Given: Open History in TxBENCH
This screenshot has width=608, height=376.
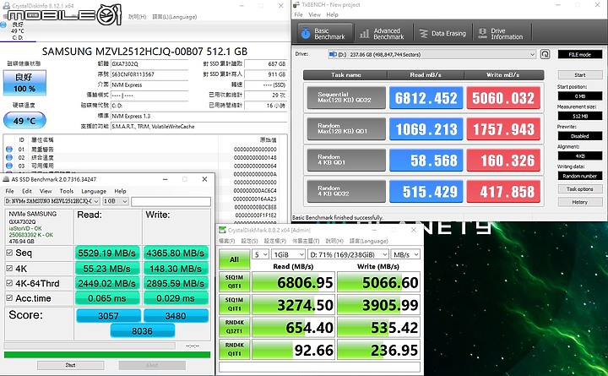Looking at the screenshot, I should 579,202.
